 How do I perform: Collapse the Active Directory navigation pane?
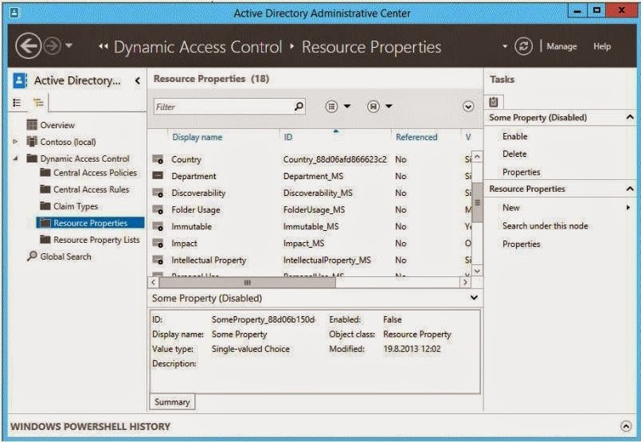tap(138, 80)
